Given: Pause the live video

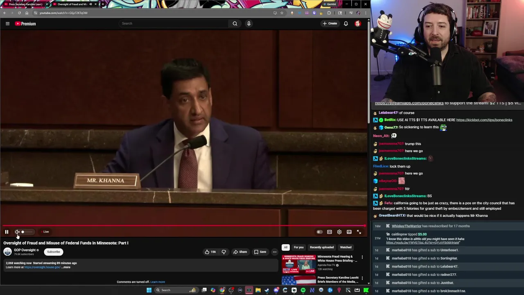Looking at the screenshot, I should point(7,232).
